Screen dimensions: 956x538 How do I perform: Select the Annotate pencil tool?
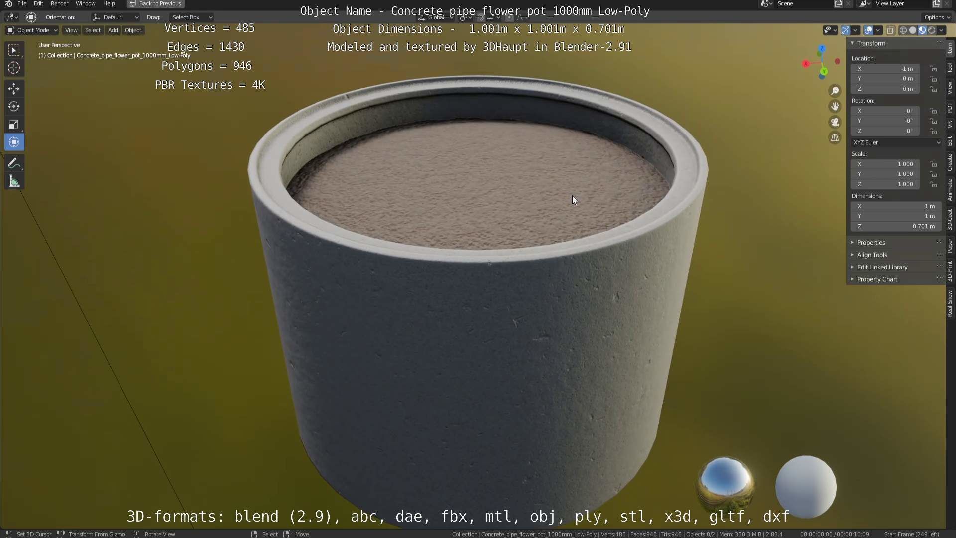point(14,164)
